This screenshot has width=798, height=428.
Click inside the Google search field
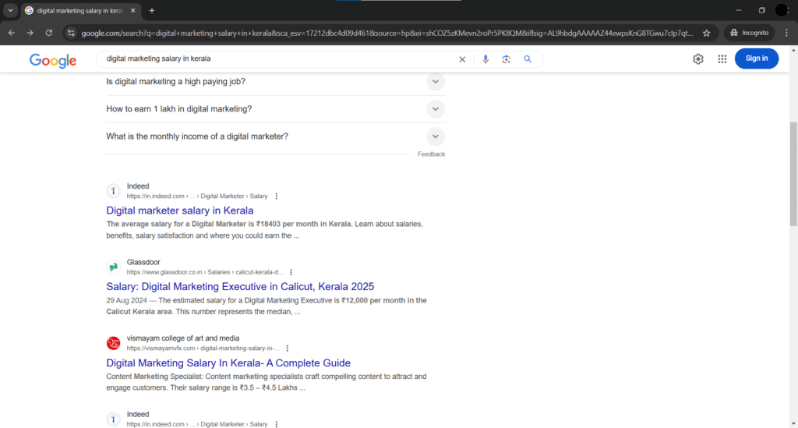coord(279,58)
